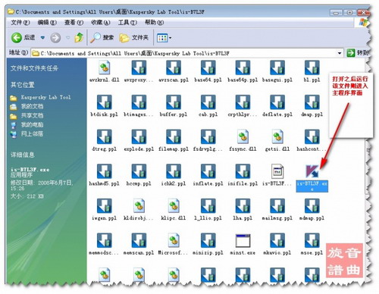Viewport: 379px width, 294px height.
Task: Open the 工具(T) menu
Action: 127,23
